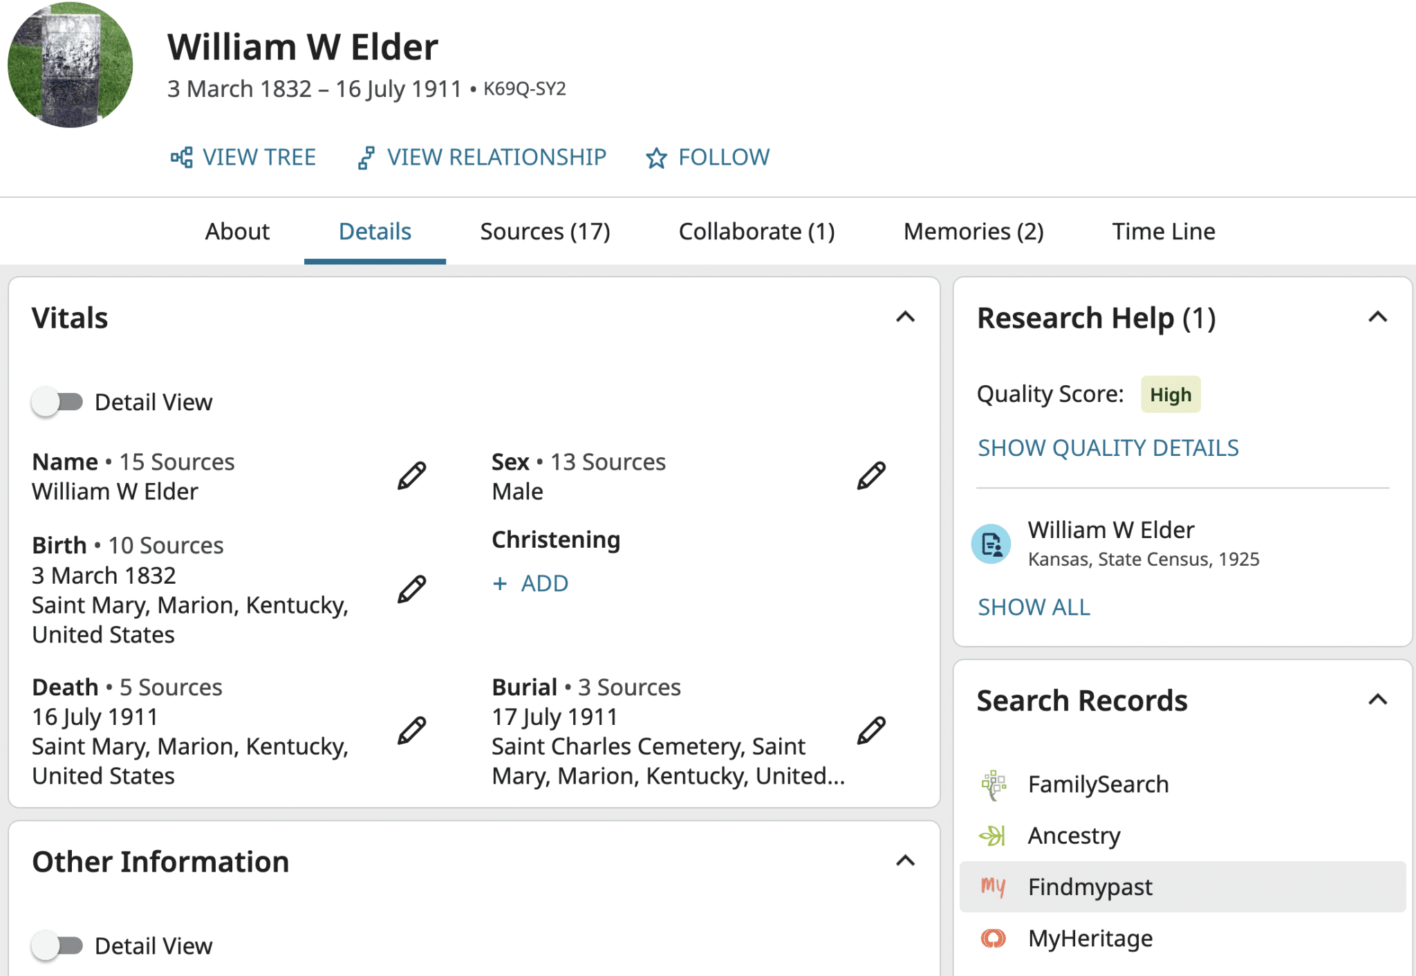Open the Memories (2) tab
The width and height of the screenshot is (1416, 976).
[x=973, y=231]
